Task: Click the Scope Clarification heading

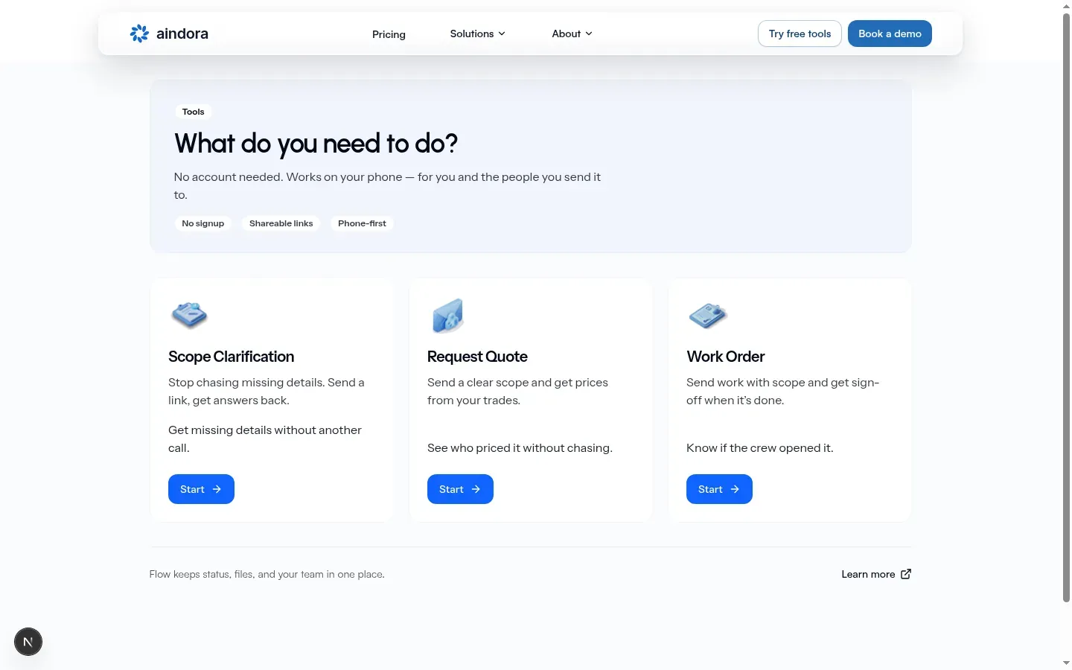Action: click(231, 357)
